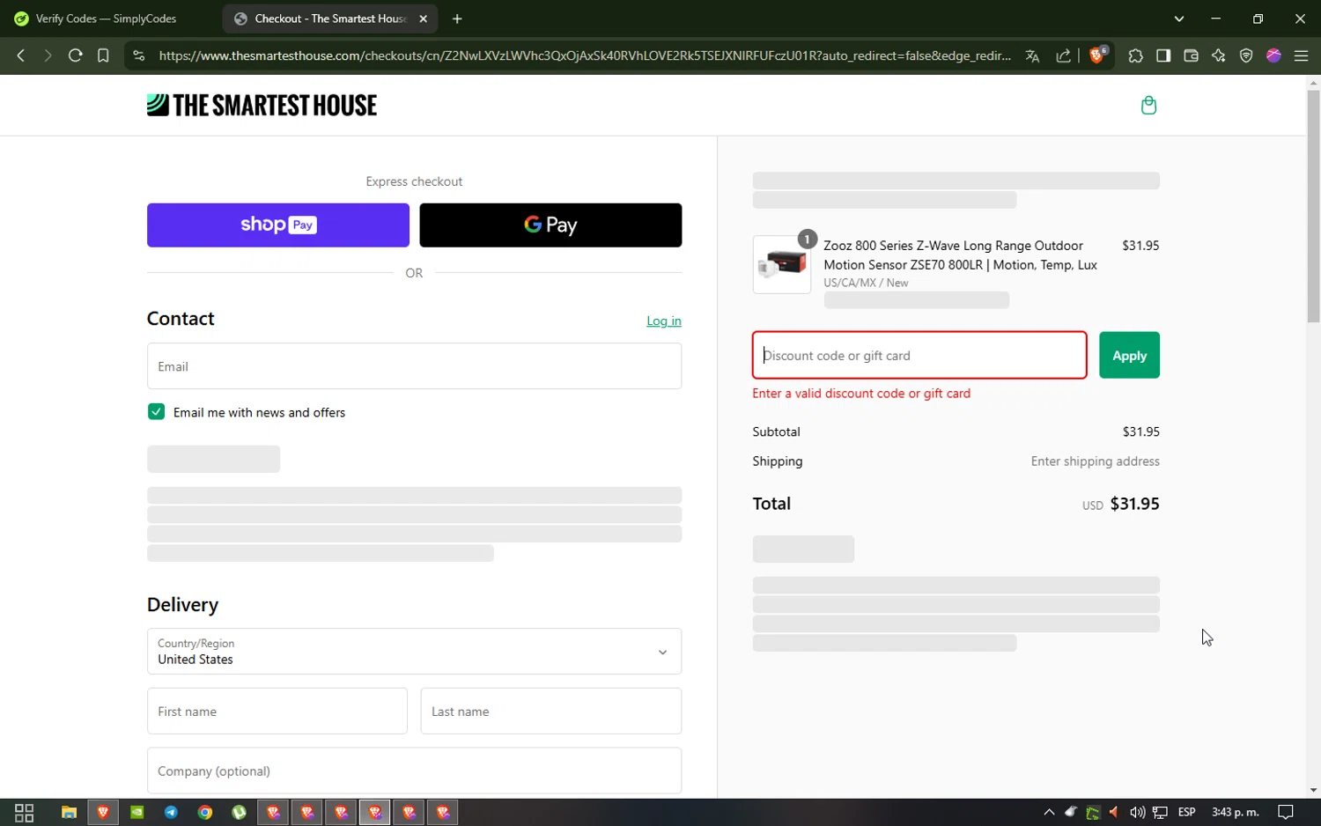Reload the checkout page

[75, 55]
